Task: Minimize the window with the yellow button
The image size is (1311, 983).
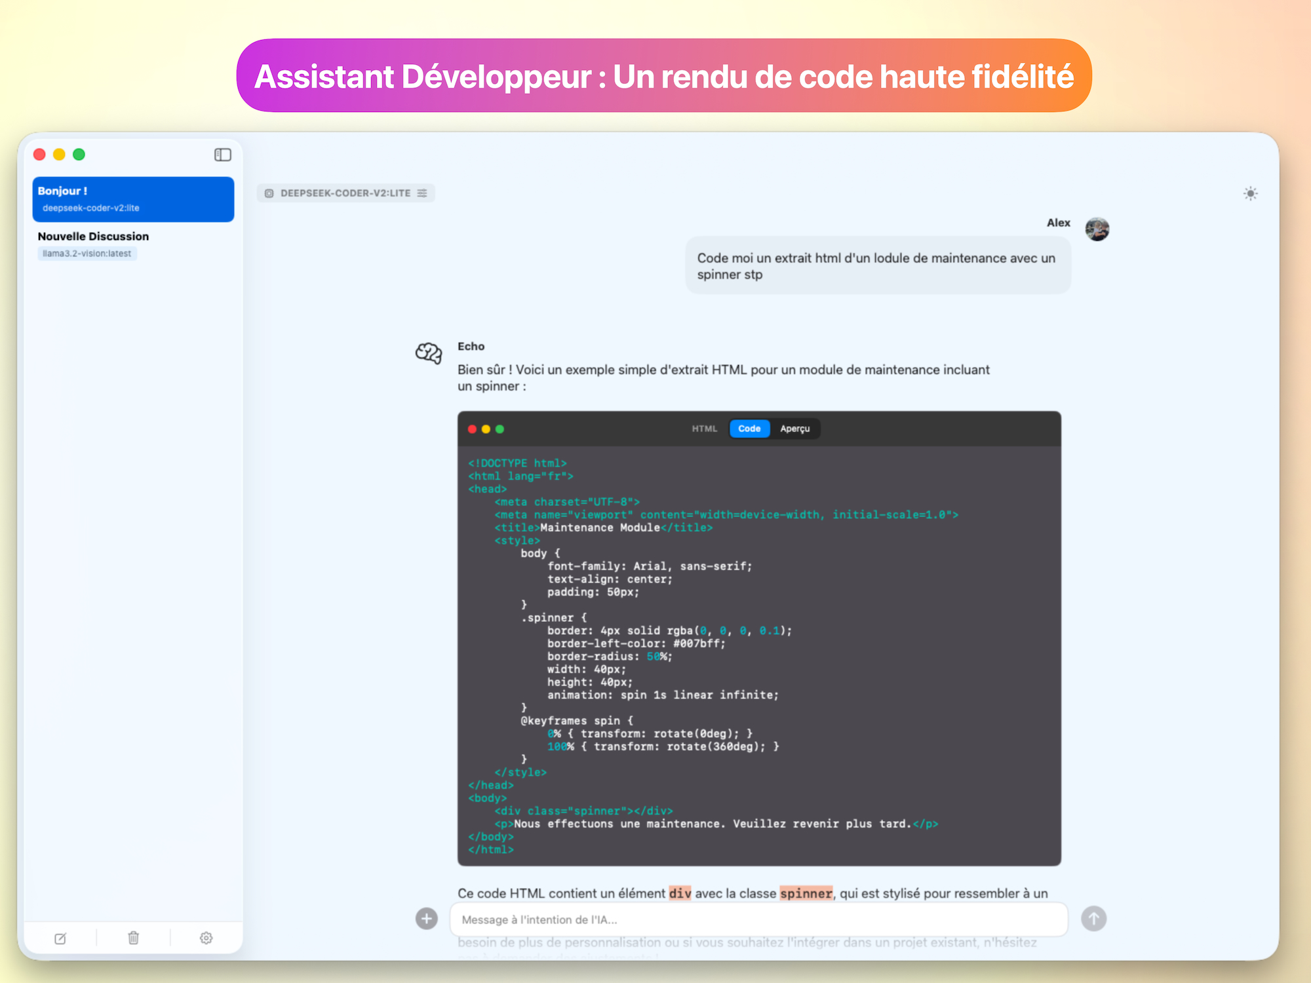Action: pyautogui.click(x=59, y=155)
